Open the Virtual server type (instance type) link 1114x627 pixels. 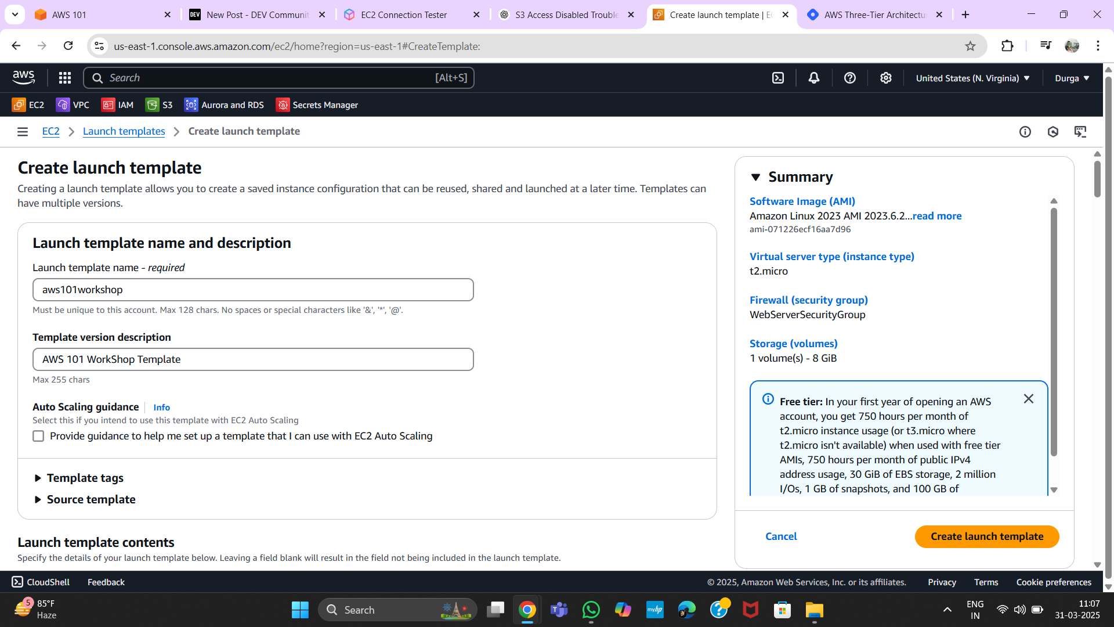click(832, 257)
